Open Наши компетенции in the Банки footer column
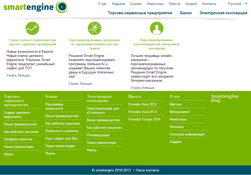251x175 pixels. click(x=60, y=146)
